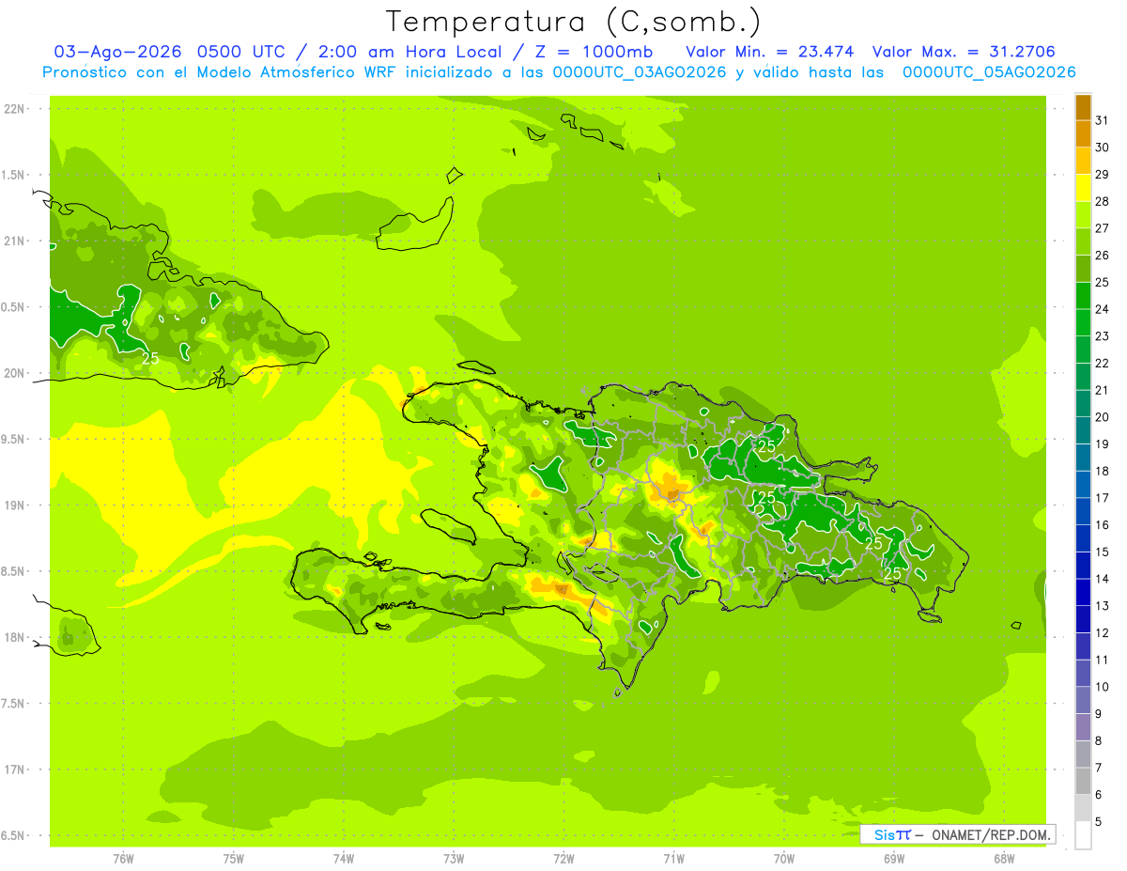The width and height of the screenshot is (1127, 871).
Task: Click the 22N latitude axis label
Action: point(15,109)
